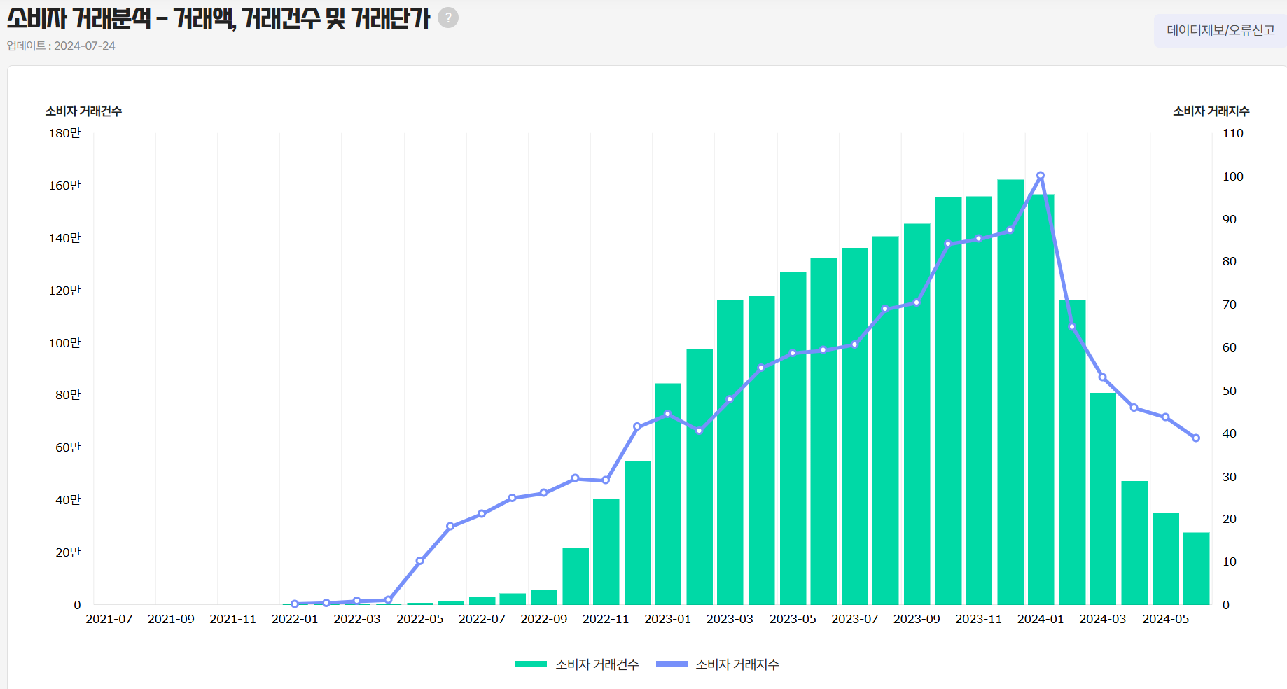Open the help question mark icon beside title

point(448,18)
